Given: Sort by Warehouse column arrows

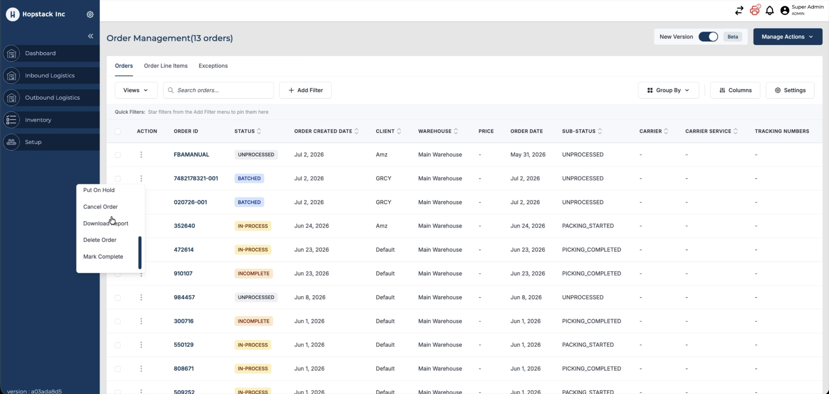Looking at the screenshot, I should click(456, 131).
